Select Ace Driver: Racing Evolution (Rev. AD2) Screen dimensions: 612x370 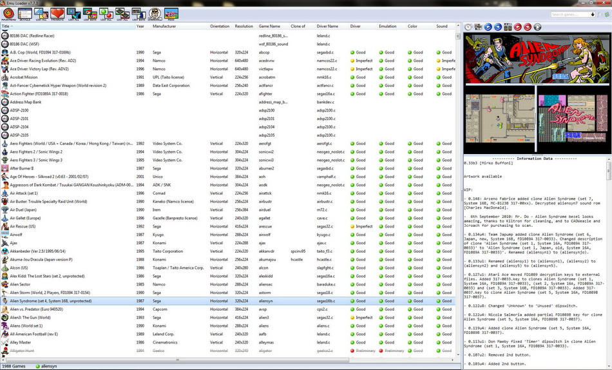pos(227,61)
